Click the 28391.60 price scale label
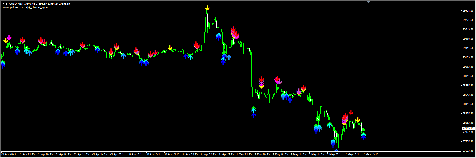Viewport: 476px width, 158px height. 468,104
